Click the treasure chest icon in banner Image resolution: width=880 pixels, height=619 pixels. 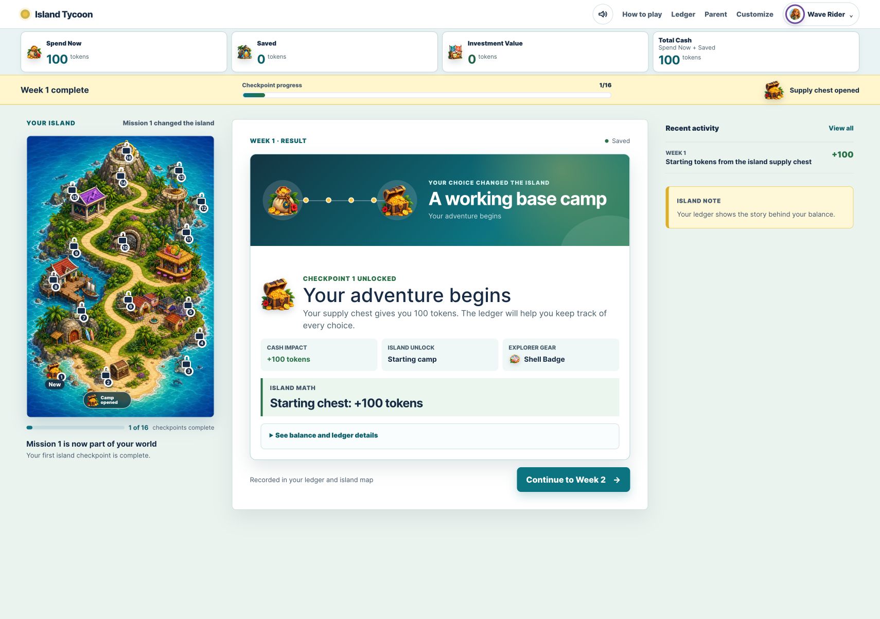tap(397, 200)
